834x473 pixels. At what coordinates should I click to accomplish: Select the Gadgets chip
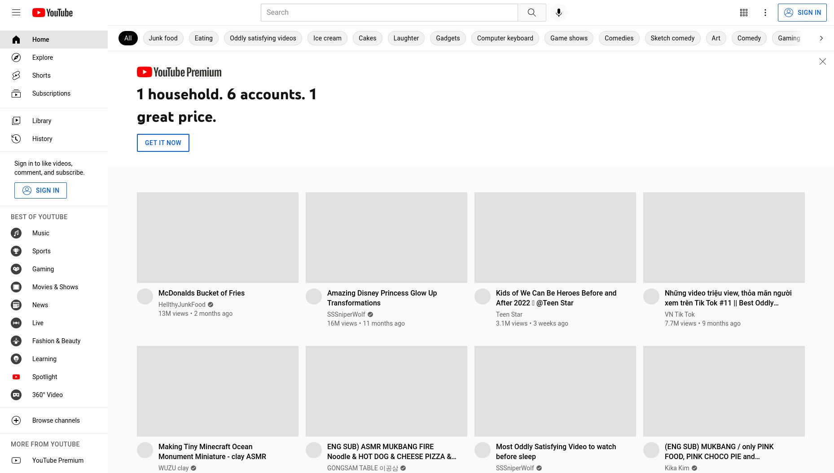[x=448, y=38]
